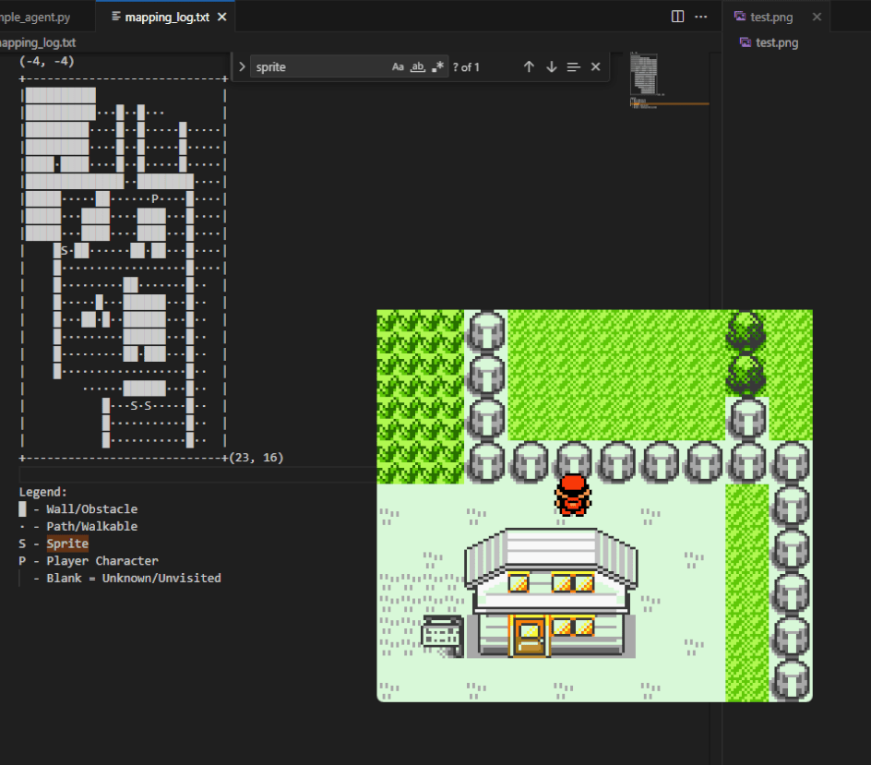Click mapping_log.txt breadcrumb path
This screenshot has height=765, width=871.
tap(39, 42)
